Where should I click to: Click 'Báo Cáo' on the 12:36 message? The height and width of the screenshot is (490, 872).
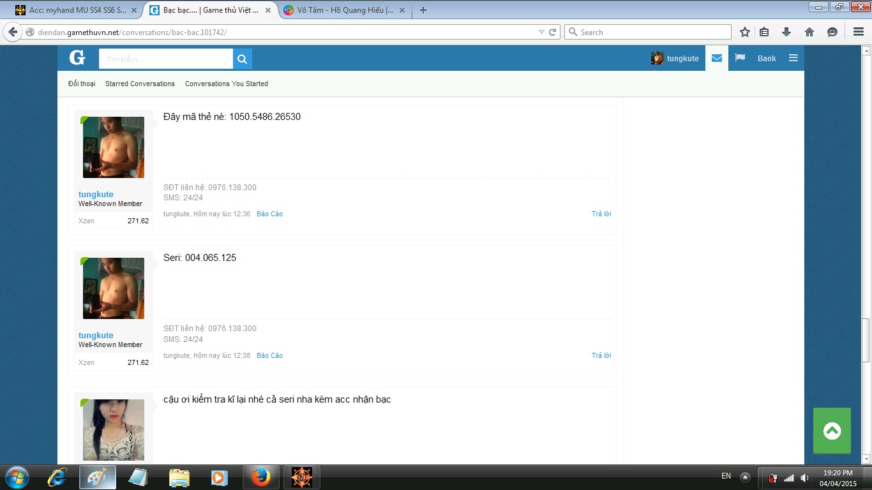click(x=269, y=214)
